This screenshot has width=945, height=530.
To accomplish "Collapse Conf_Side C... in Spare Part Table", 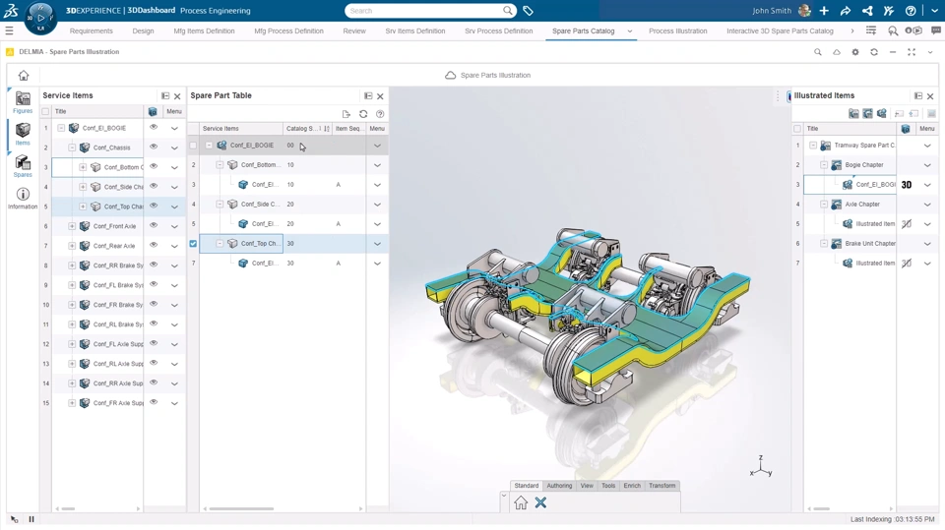I will click(220, 205).
